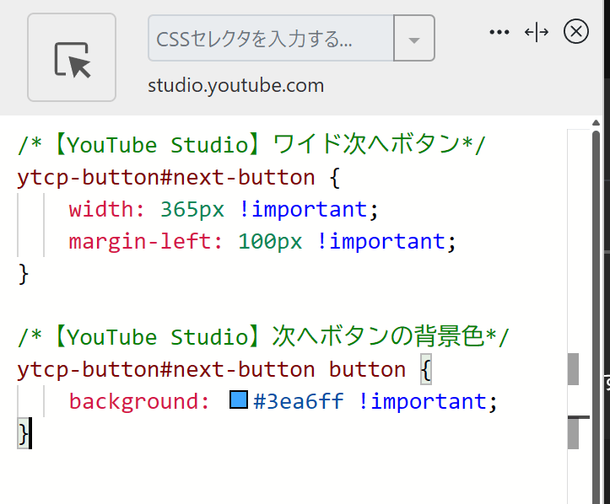Place cursor in 'ワイド次へボタン' comment
Viewport: 610px width, 504px height.
366,145
